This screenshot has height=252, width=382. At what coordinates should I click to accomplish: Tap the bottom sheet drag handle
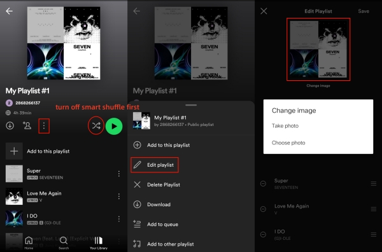point(191,105)
